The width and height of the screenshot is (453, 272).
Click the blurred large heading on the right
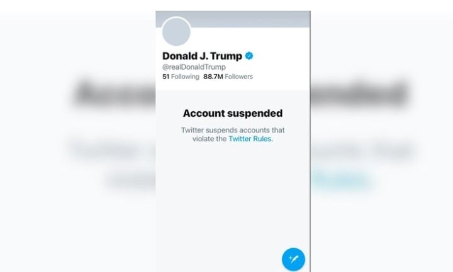click(360, 93)
